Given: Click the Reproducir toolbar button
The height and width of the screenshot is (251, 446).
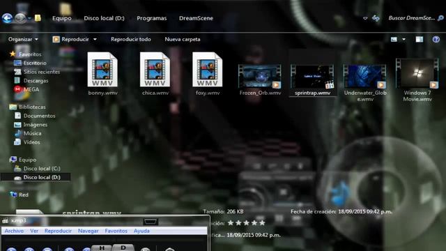Looking at the screenshot, I should coord(71,39).
